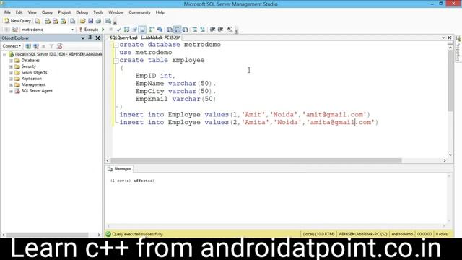Click the Execute button
The height and width of the screenshot is (260, 462).
(x=89, y=30)
